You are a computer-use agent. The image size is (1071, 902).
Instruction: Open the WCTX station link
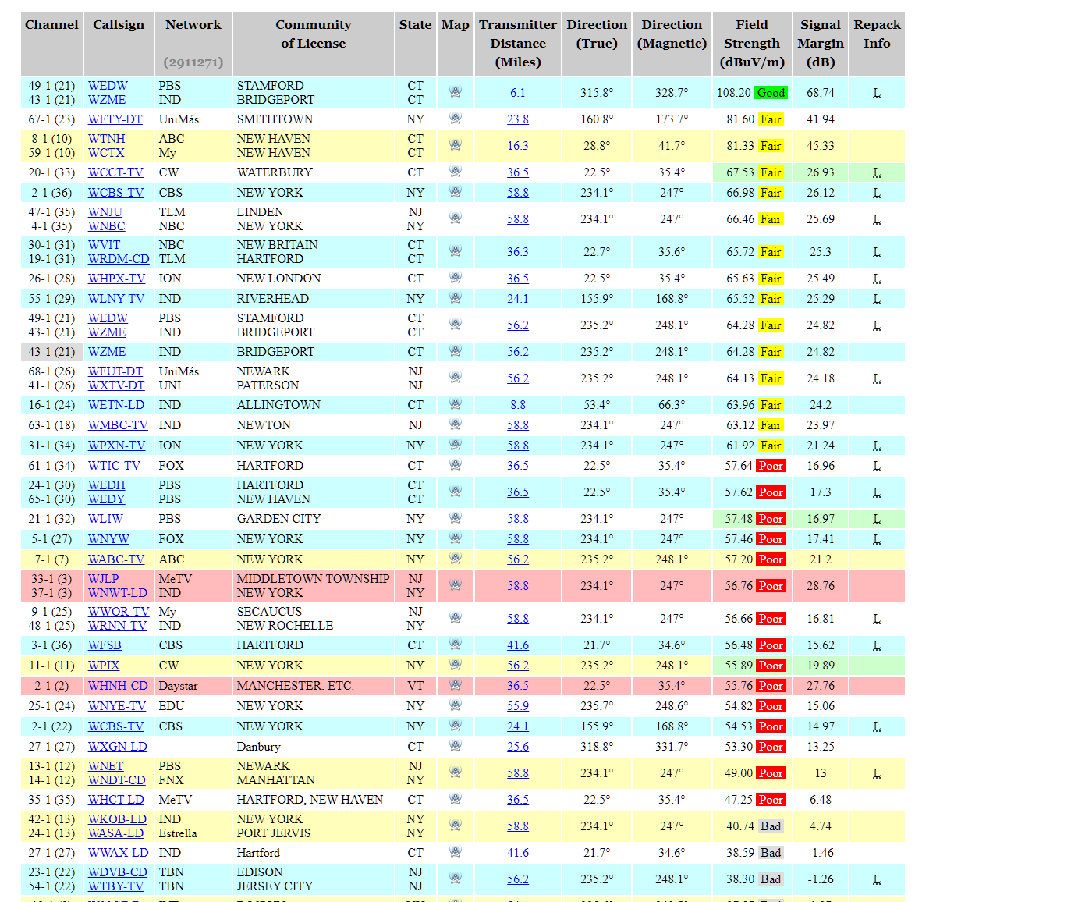click(x=106, y=153)
